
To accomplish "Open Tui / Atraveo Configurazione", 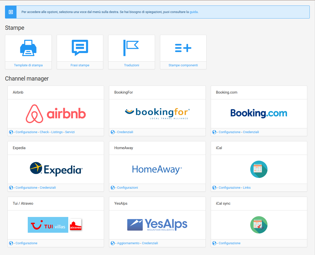I will pyautogui.click(x=26, y=243).
